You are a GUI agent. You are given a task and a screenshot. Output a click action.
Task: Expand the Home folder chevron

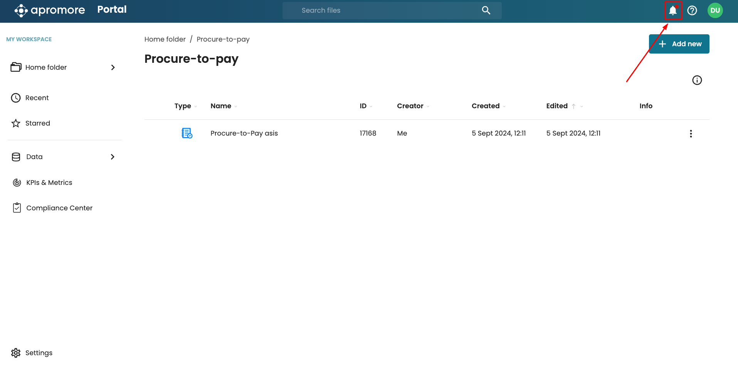tap(113, 67)
